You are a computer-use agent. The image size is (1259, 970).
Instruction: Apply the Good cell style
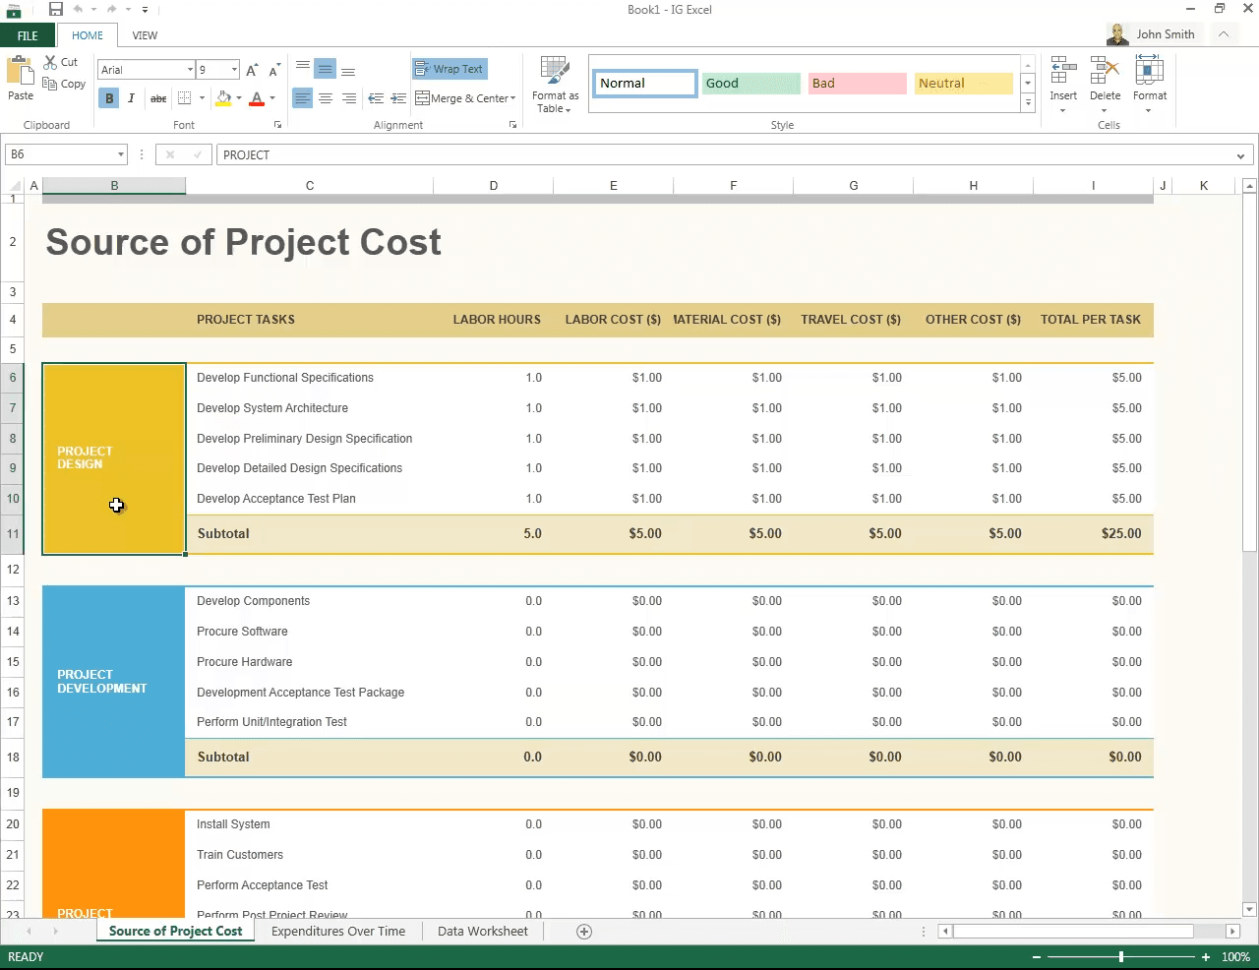[750, 84]
